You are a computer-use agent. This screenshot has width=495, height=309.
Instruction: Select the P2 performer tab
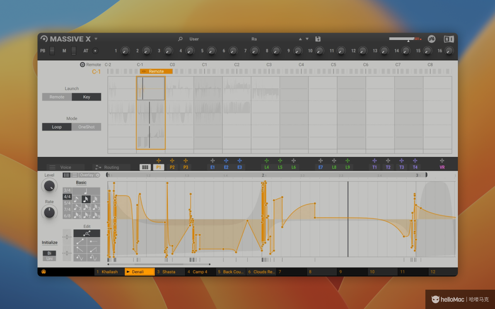click(x=172, y=167)
